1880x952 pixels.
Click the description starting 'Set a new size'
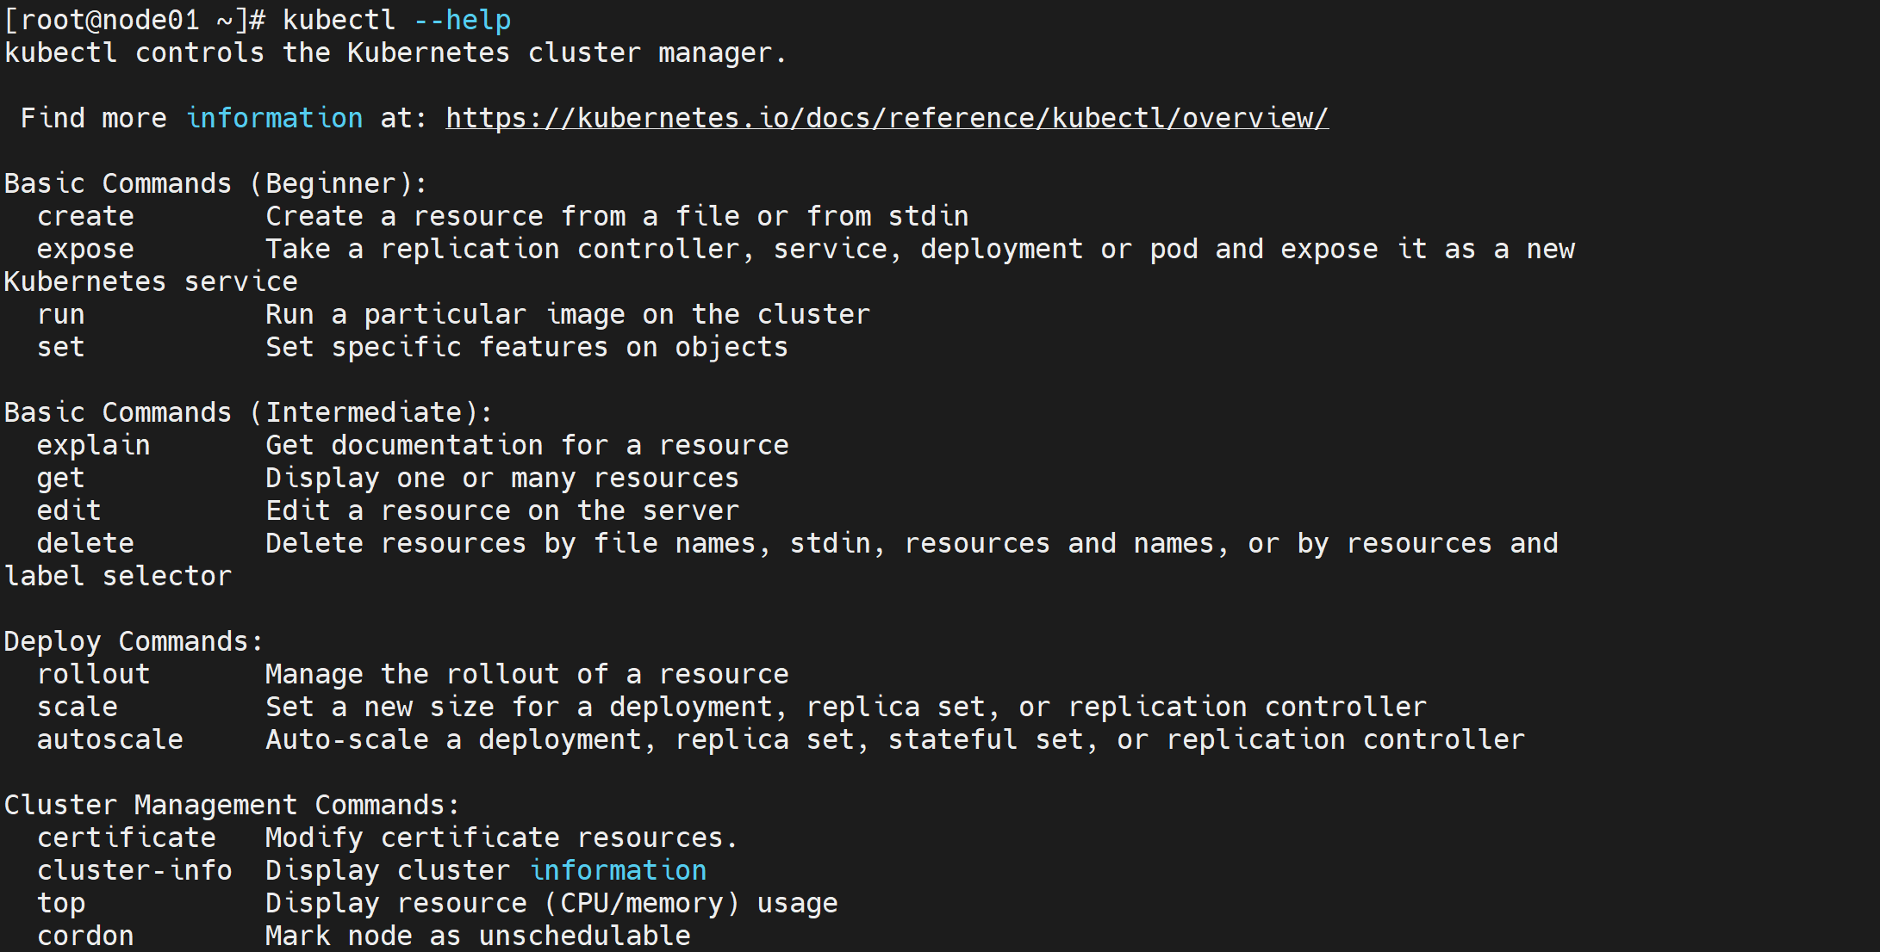point(846,707)
